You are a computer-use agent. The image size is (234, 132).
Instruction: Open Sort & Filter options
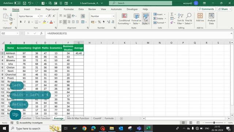point(180,19)
